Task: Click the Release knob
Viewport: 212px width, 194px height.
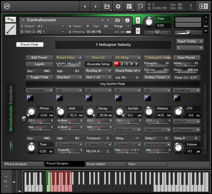Action: (149, 112)
